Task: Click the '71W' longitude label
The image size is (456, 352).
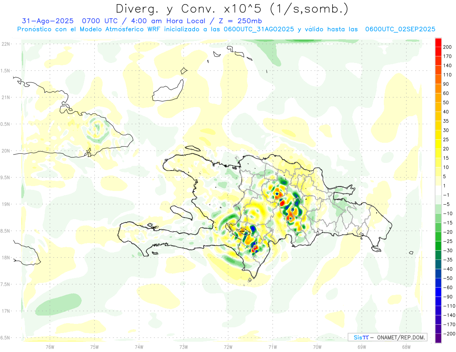Action: coord(272,347)
